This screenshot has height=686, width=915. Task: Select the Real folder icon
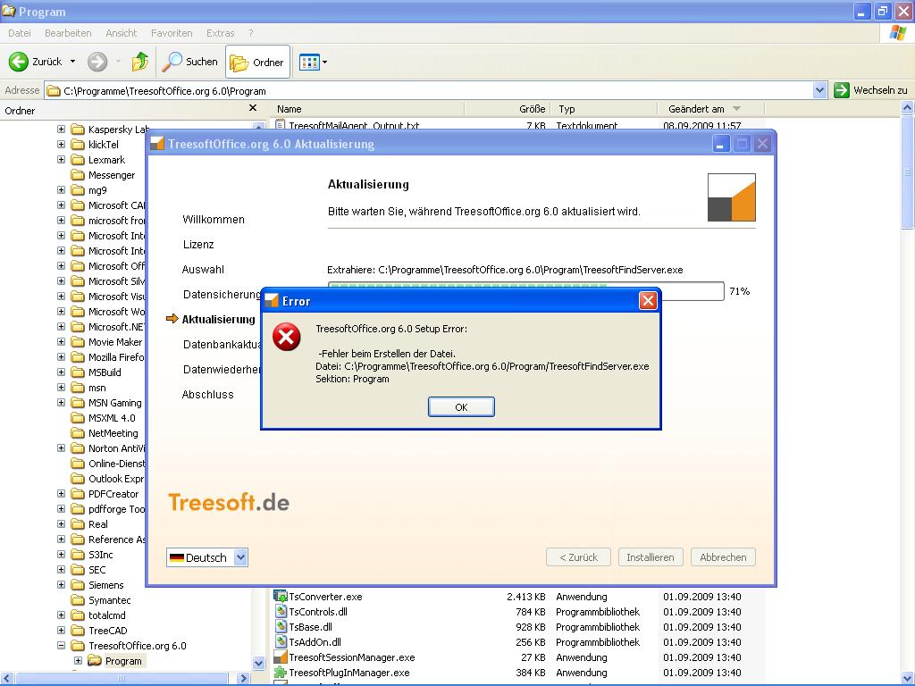tap(78, 523)
